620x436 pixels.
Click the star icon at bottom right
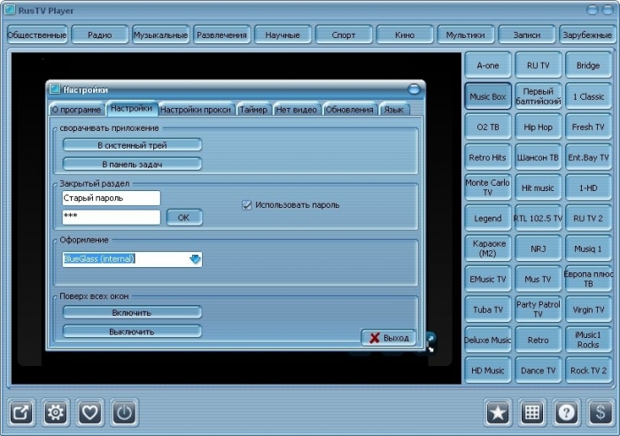(x=499, y=412)
